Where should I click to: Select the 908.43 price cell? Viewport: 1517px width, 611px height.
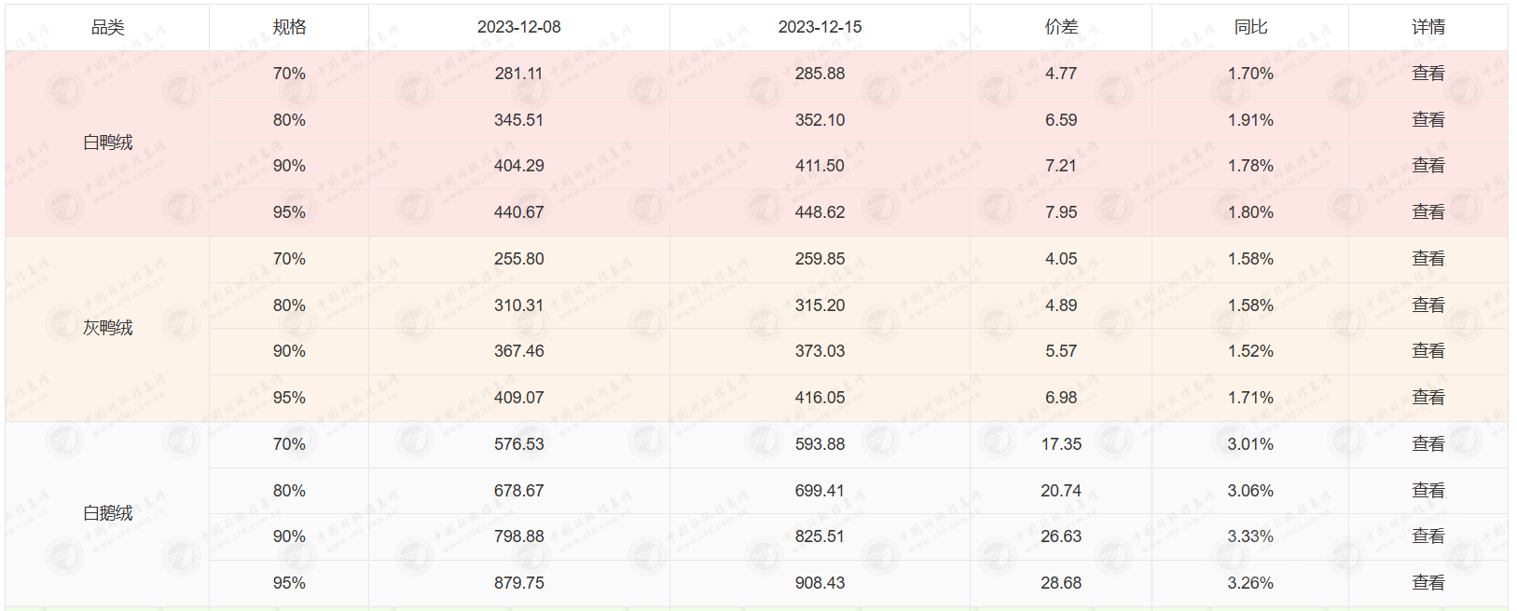pyautogui.click(x=820, y=583)
